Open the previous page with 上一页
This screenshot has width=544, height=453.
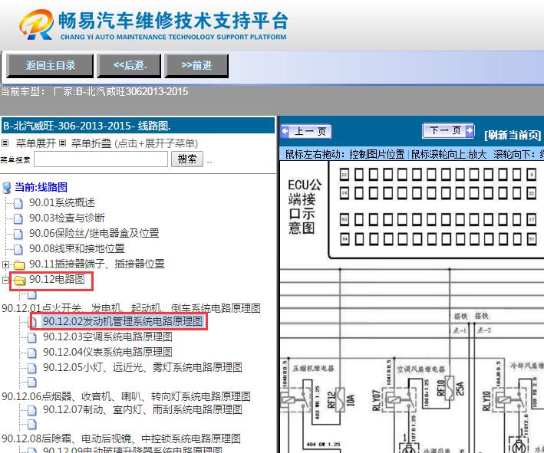coord(306,131)
